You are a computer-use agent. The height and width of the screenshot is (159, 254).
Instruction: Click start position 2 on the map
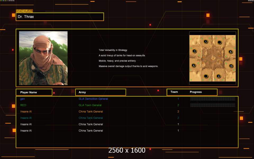pyautogui.click(x=219, y=76)
